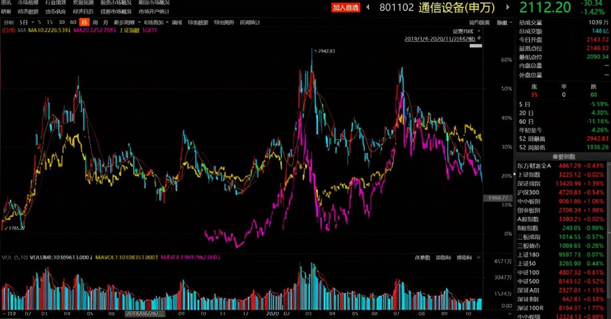The image size is (611, 319).
Task: Click the date range 2019/1/4-2020/11/21 link
Action: (440, 39)
